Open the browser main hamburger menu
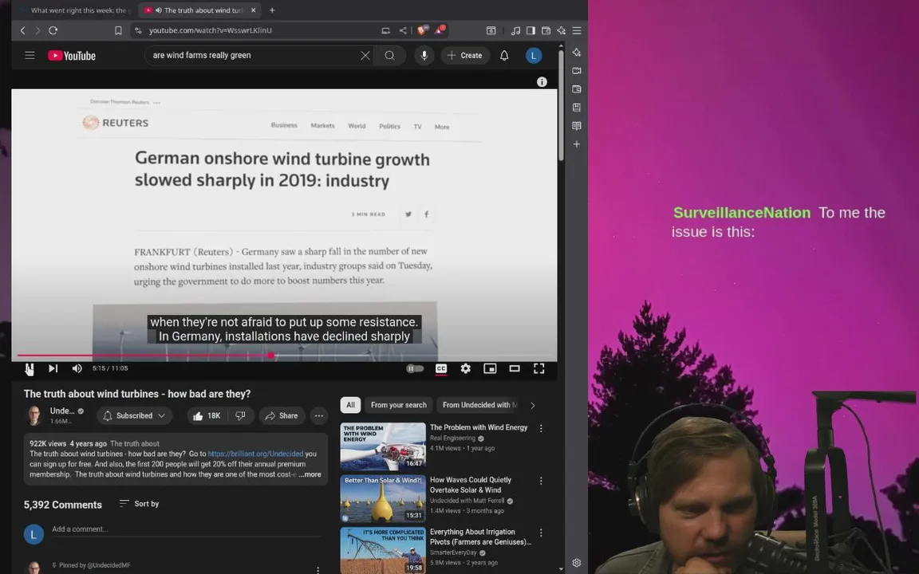Screen dimensions: 919x574 pos(577,30)
